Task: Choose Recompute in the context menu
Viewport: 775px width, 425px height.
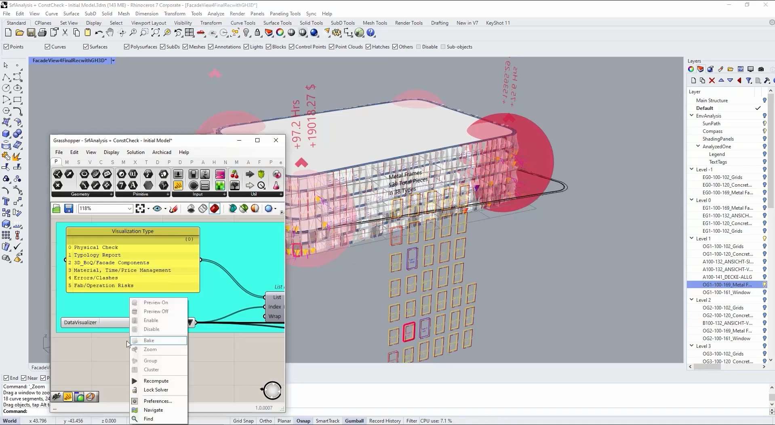Action: [x=158, y=381]
